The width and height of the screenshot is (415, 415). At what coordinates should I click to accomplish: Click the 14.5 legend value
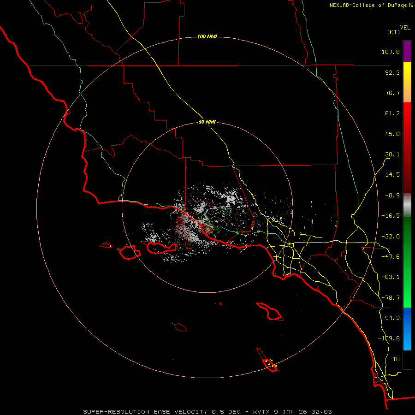point(392,175)
